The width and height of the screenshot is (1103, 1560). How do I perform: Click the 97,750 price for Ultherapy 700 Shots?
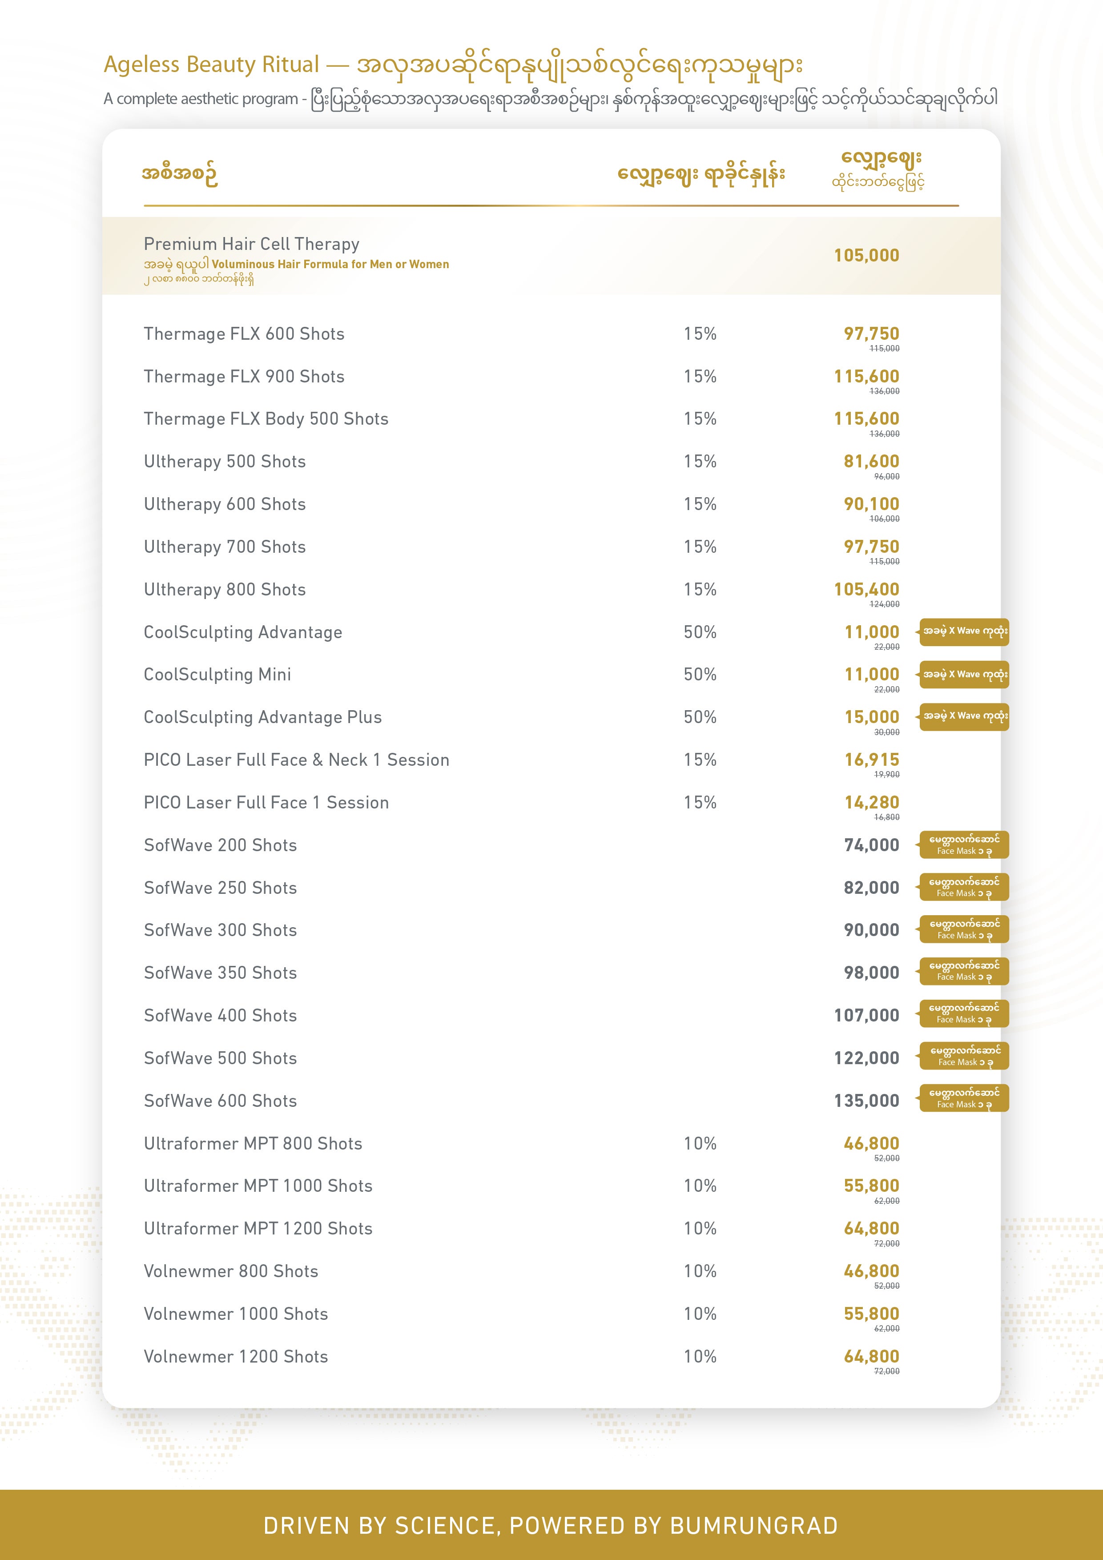coord(871,546)
